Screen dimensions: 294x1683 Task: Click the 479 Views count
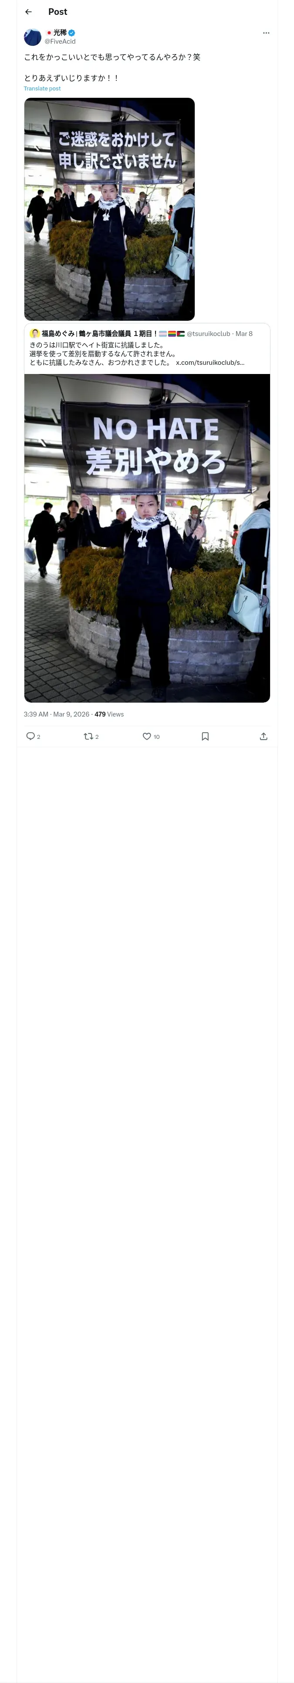(109, 714)
